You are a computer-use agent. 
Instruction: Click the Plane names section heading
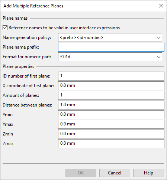[x=15, y=18]
